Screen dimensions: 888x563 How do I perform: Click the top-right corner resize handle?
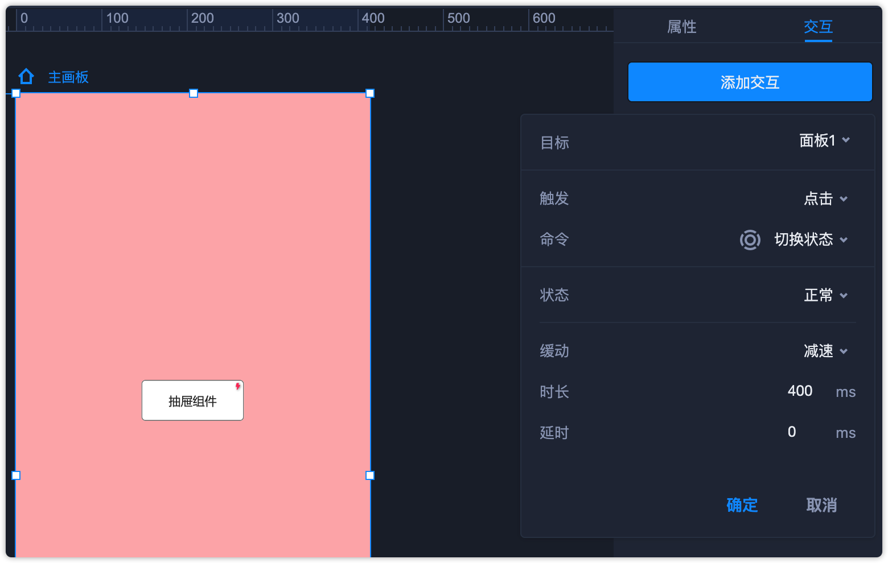coord(370,93)
